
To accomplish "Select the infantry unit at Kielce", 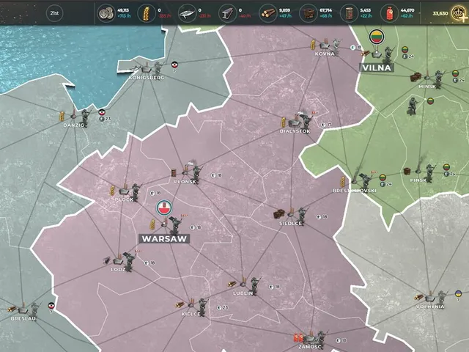I will point(202,307).
